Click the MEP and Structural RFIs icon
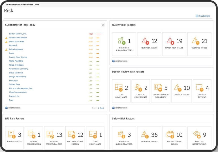The height and width of the screenshot is (152, 218). 50,135
